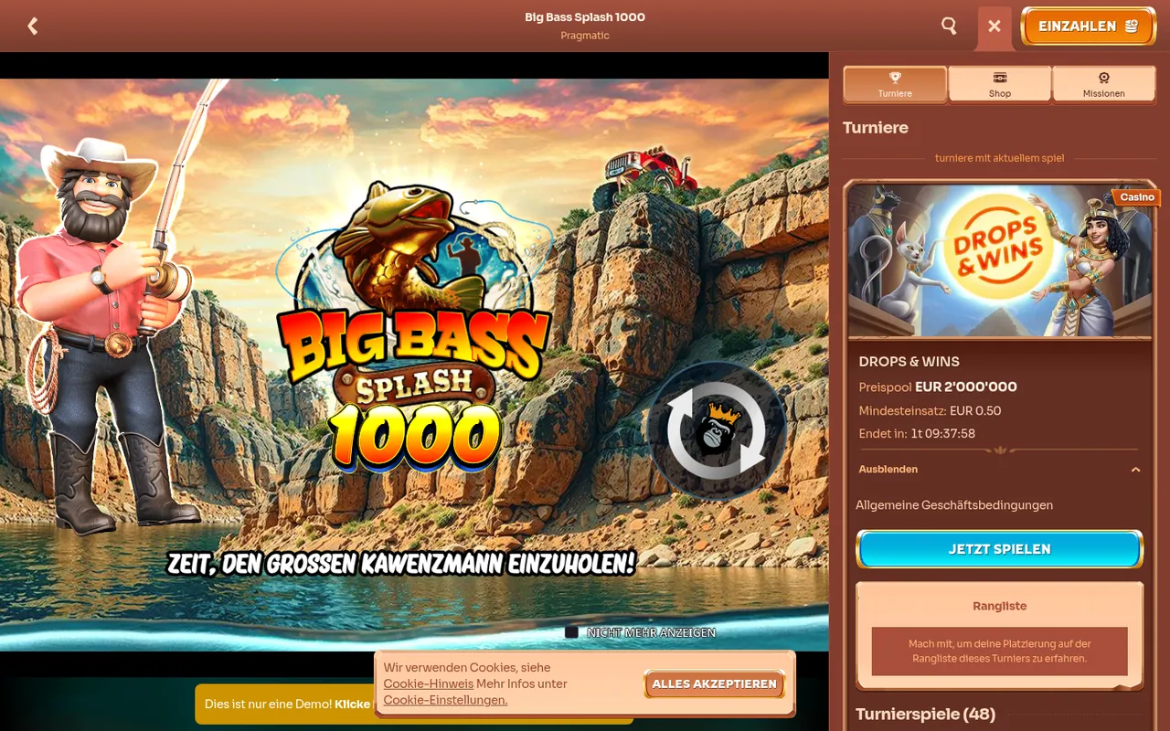Switch to the Turniere tab
Image resolution: width=1170 pixels, height=731 pixels.
pyautogui.click(x=895, y=84)
